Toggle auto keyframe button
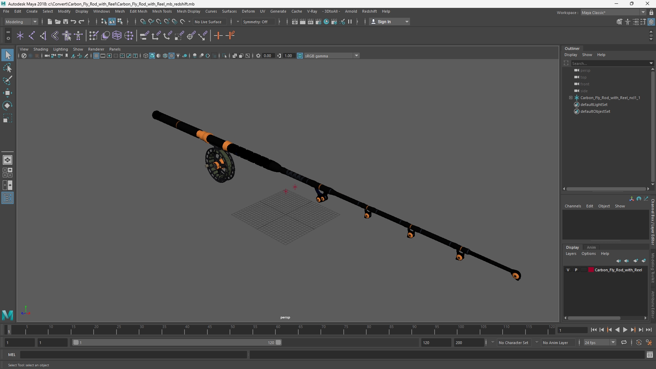 [639, 342]
